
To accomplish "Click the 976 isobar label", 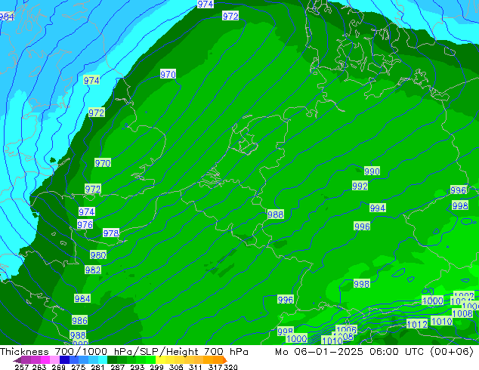I will click(85, 225).
